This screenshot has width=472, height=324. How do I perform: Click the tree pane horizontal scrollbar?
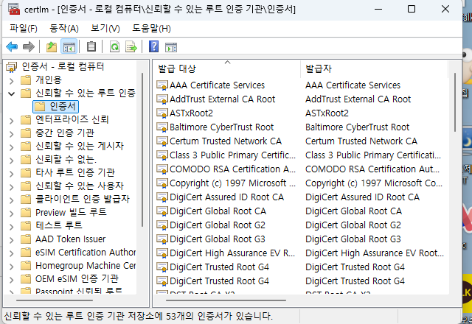(x=55, y=300)
